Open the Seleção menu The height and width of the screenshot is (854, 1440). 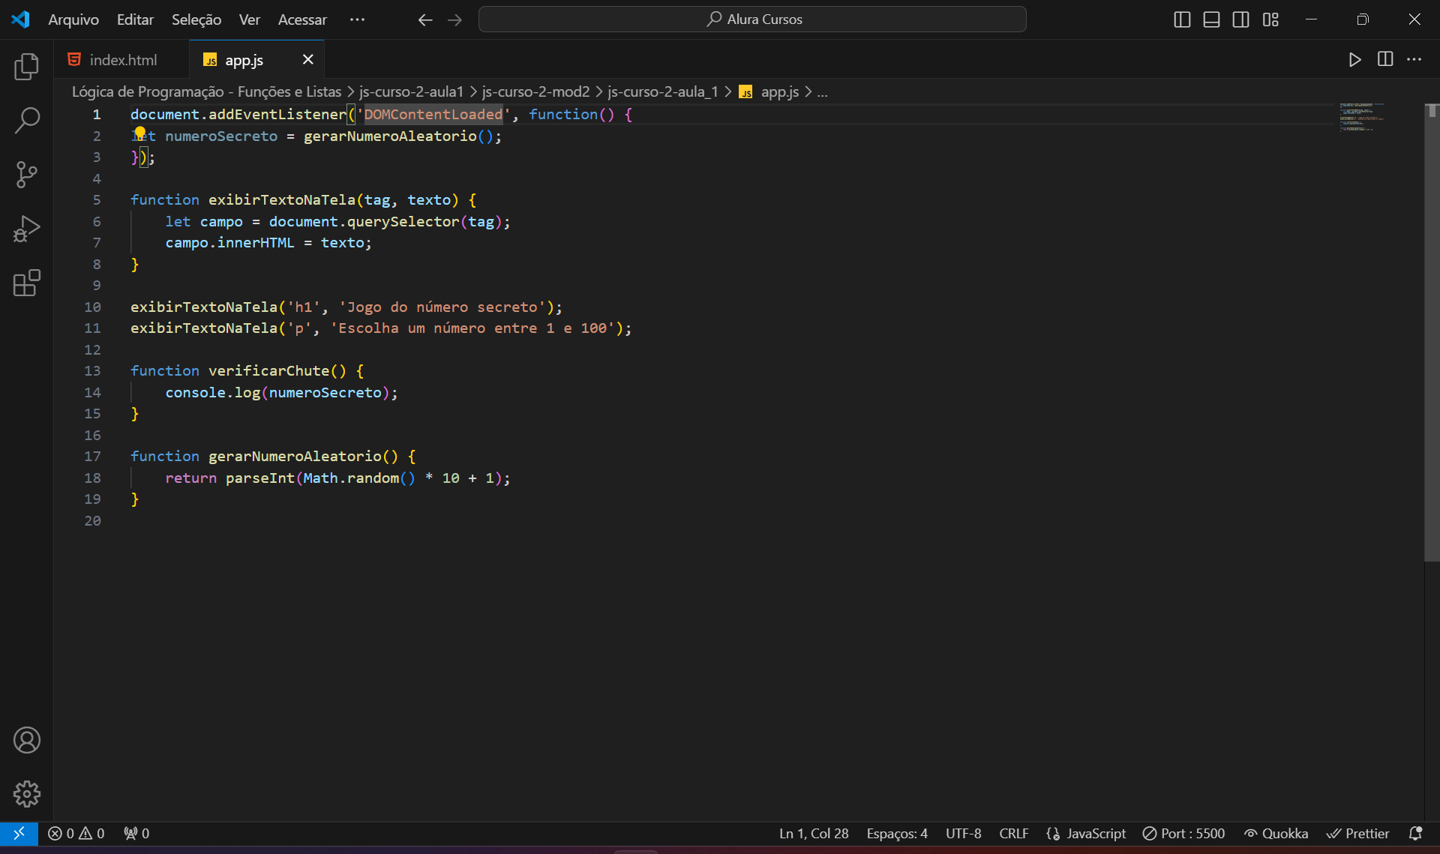196,19
